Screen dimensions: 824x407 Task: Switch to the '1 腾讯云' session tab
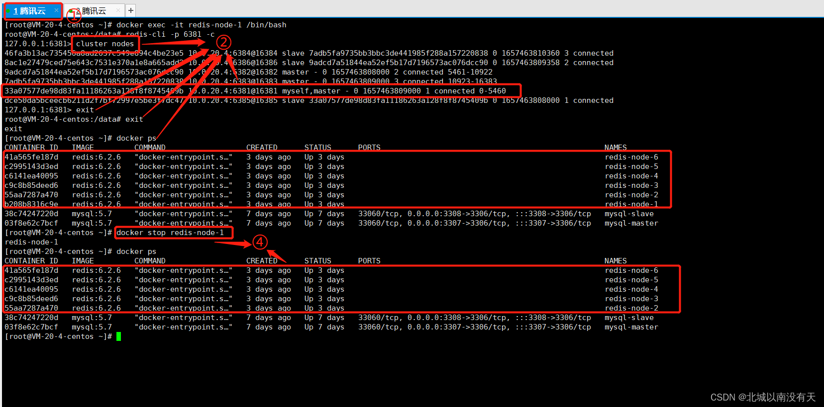point(33,10)
